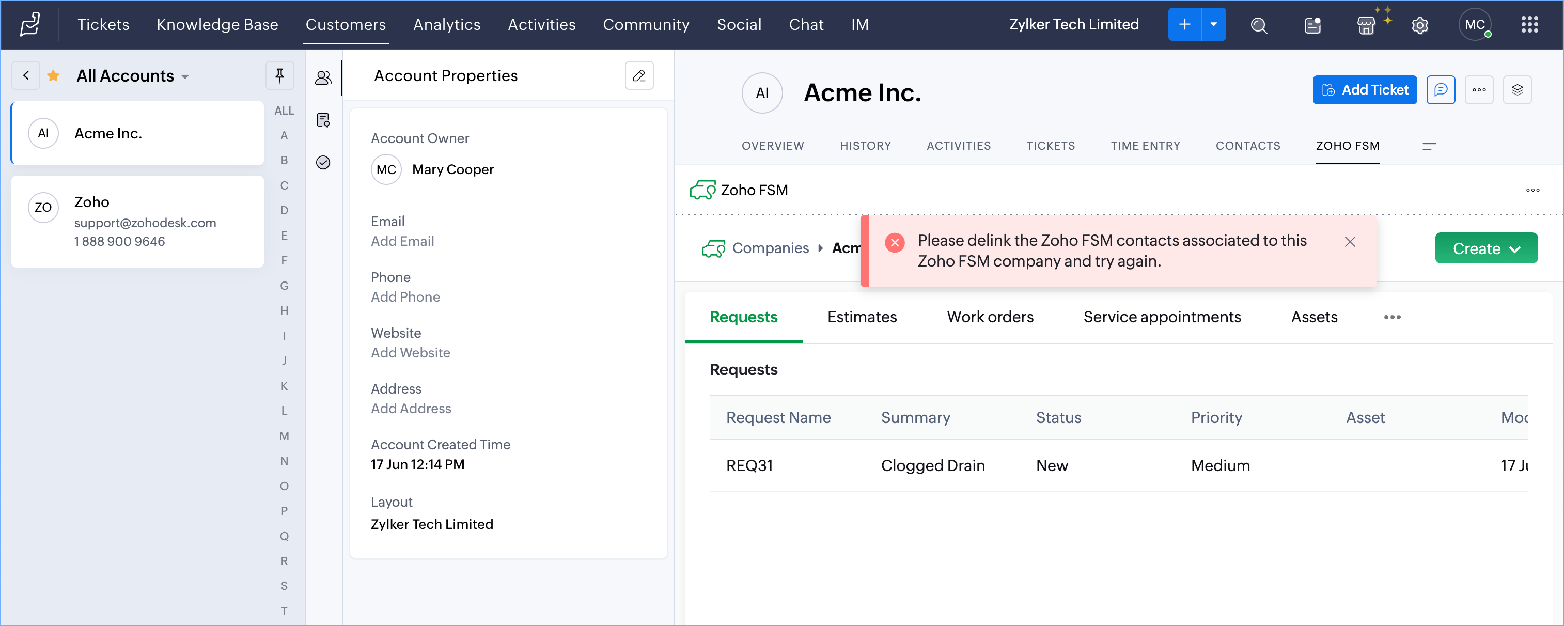Click Add Email field link
Screen dimensions: 1564x626
(402, 241)
